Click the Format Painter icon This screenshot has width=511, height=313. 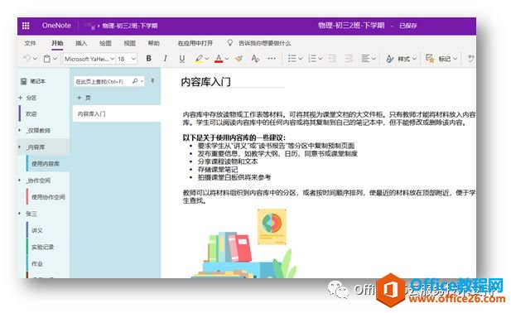(239, 59)
